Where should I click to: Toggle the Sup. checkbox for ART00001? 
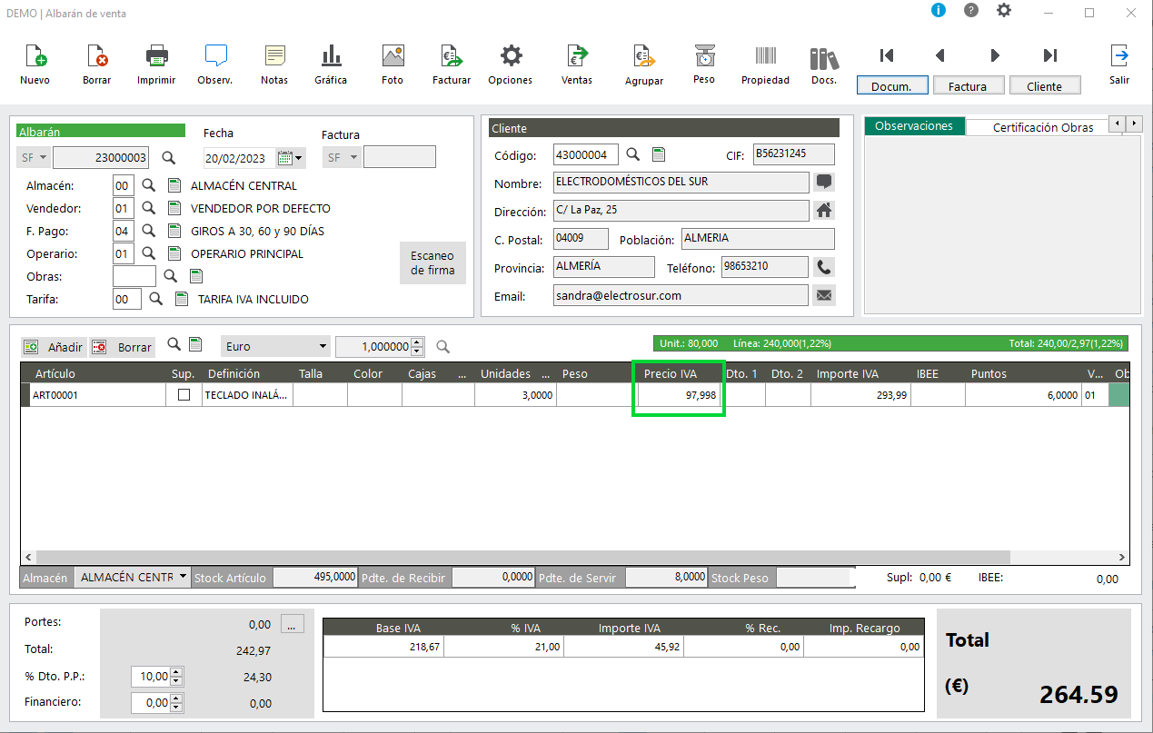[184, 395]
